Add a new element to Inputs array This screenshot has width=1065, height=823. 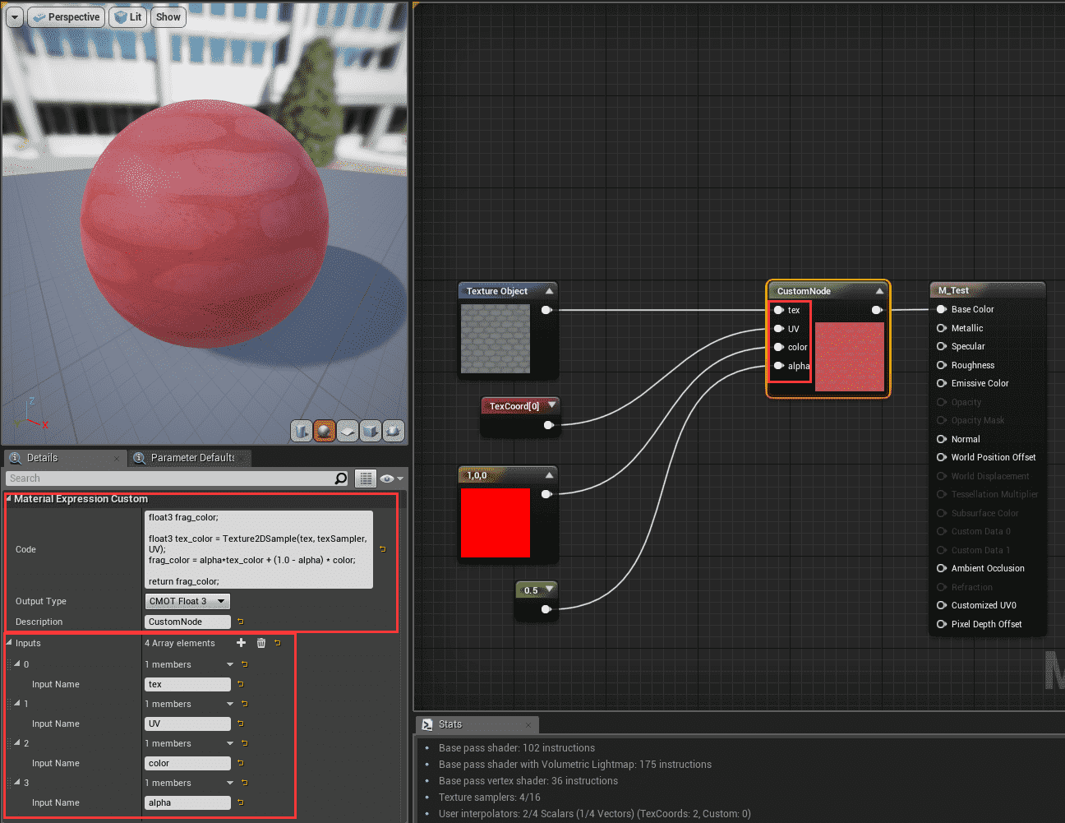[241, 643]
